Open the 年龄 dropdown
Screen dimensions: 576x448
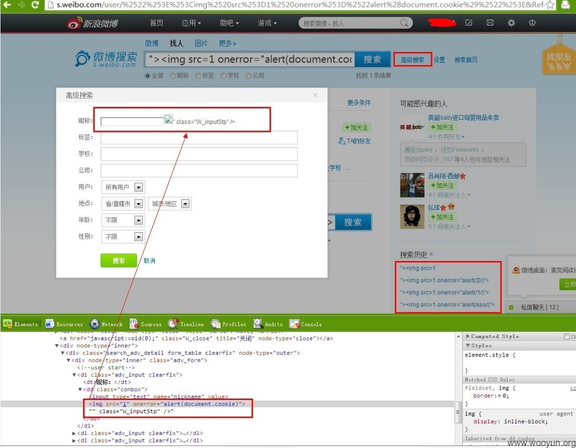tap(123, 220)
